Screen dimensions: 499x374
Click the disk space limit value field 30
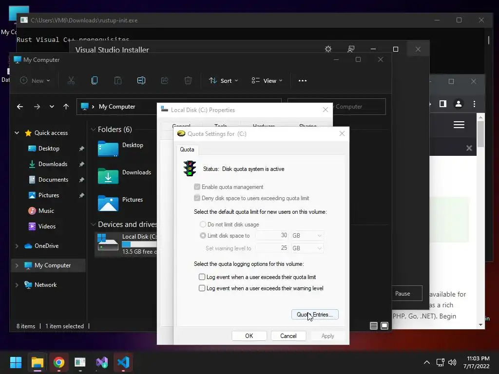pos(272,235)
